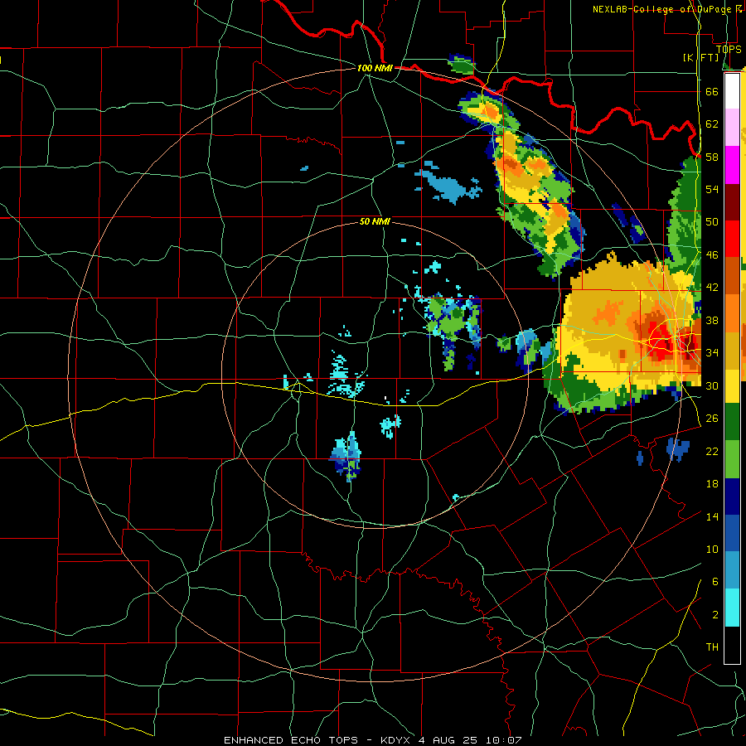746x746 pixels.
Task: Select the black TH legend swatch
Action: point(732,645)
